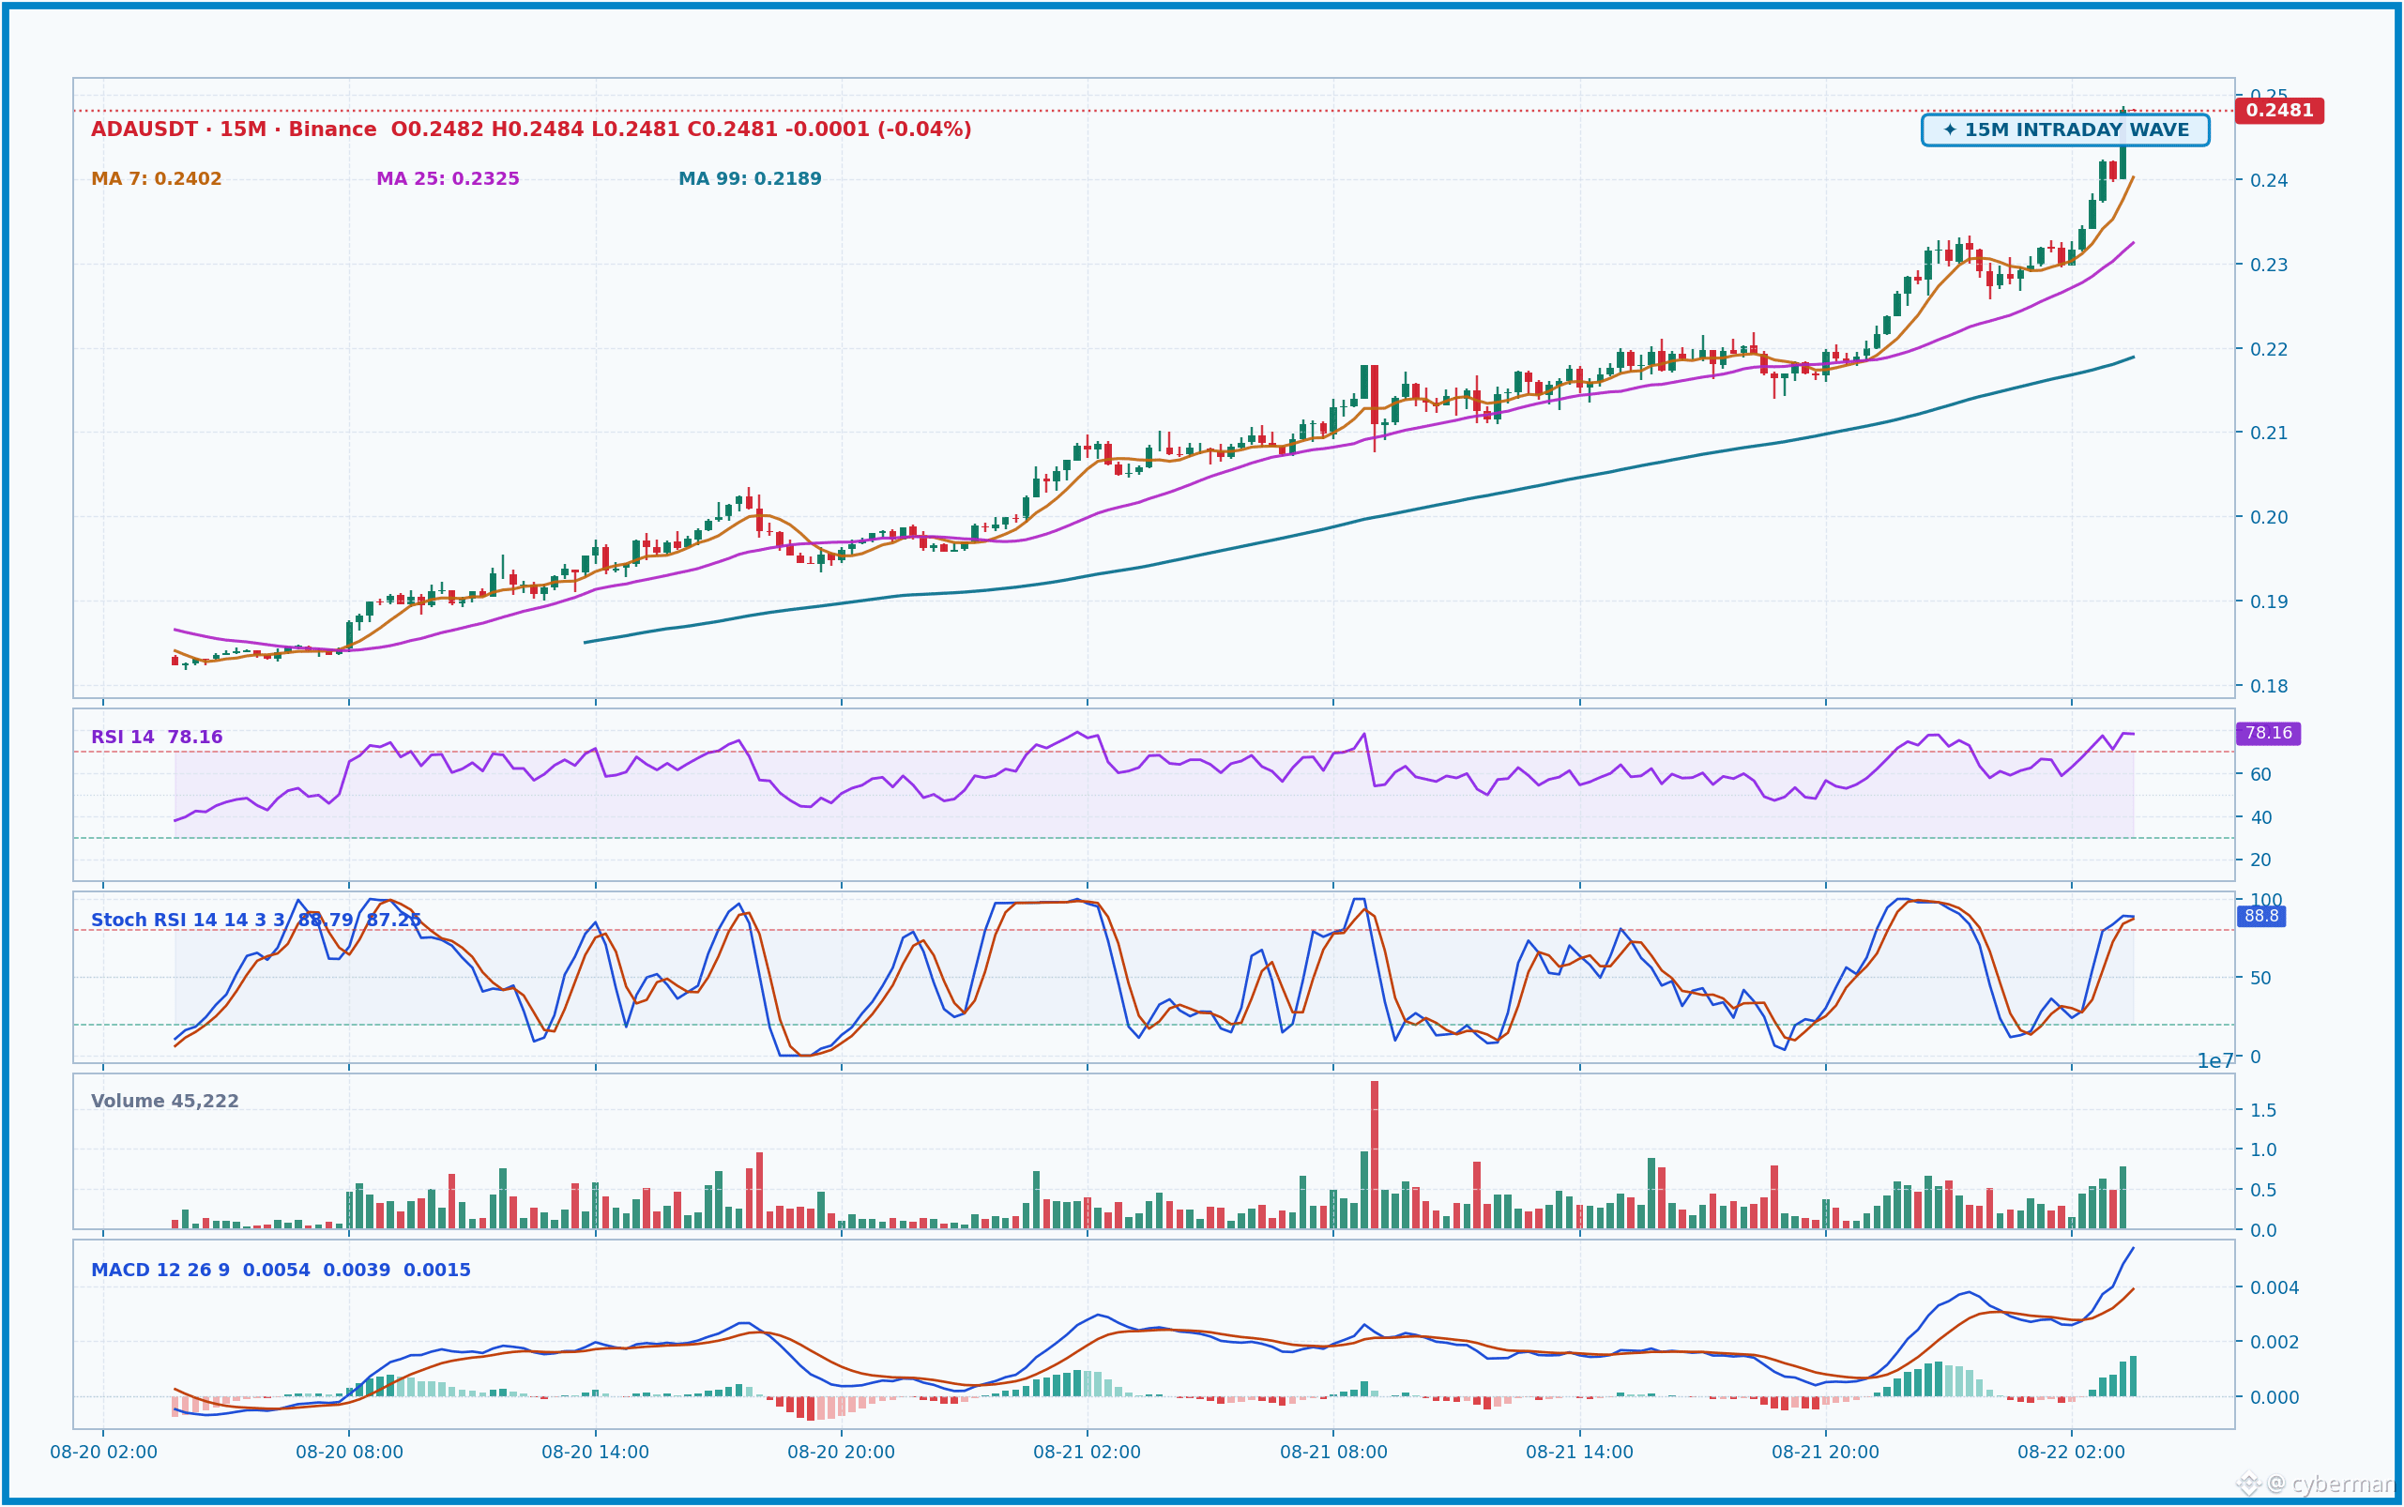Viewport: 2404px width, 1507px height.
Task: Click the 0.18 price axis label
Action: click(x=2269, y=686)
